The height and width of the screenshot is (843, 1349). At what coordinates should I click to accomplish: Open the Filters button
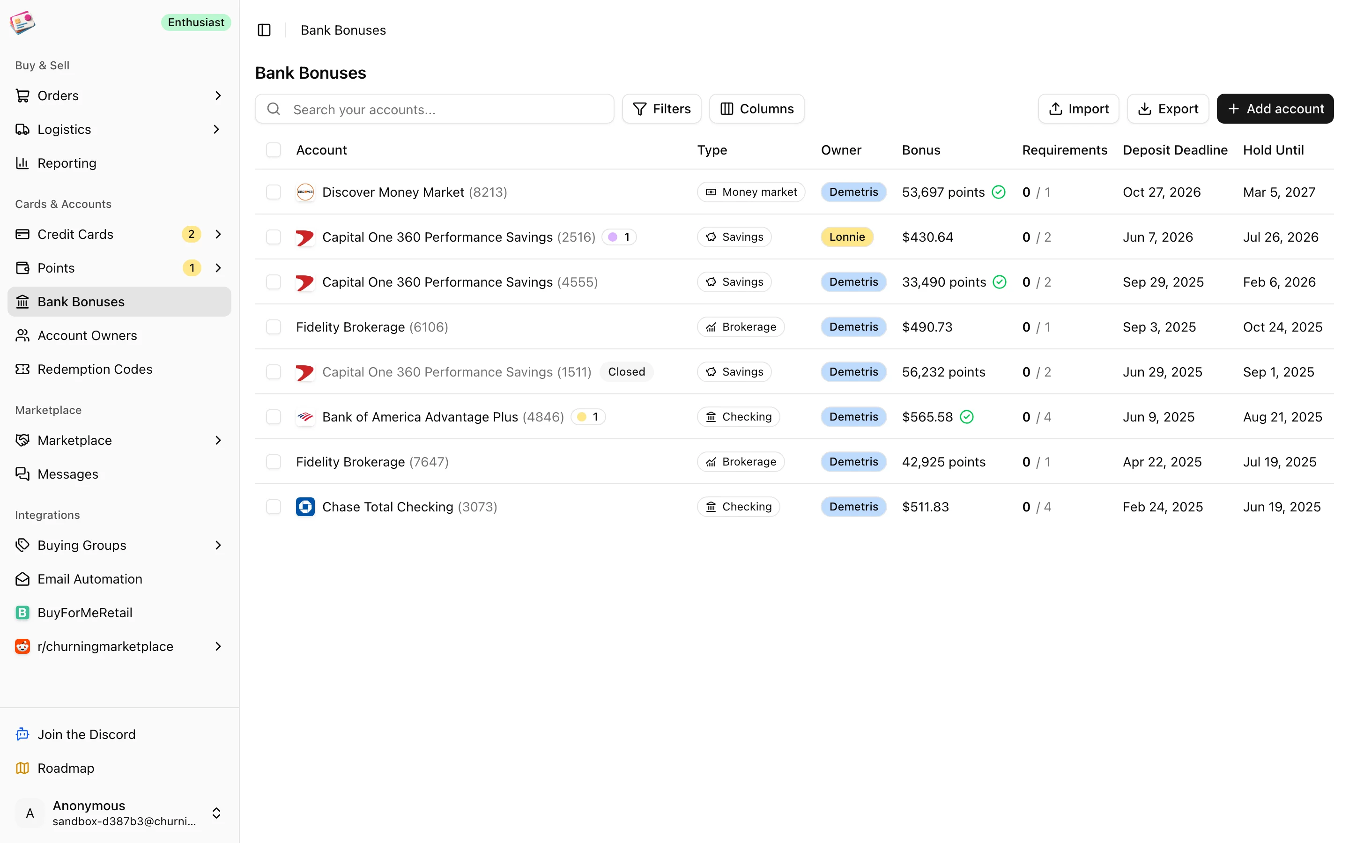click(x=662, y=109)
